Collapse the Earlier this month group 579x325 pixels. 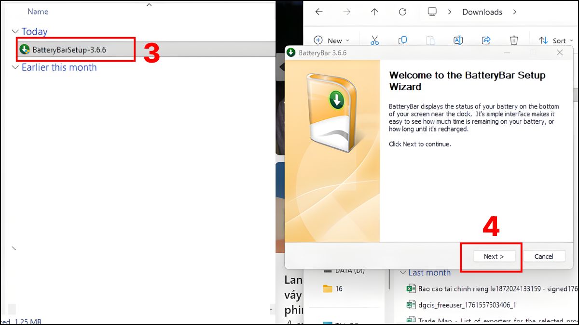[14, 67]
